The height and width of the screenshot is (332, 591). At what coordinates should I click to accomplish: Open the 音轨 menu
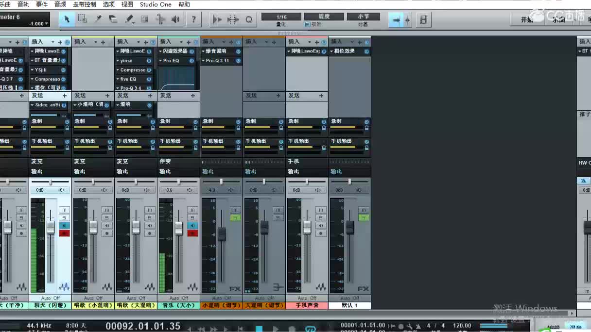23,4
